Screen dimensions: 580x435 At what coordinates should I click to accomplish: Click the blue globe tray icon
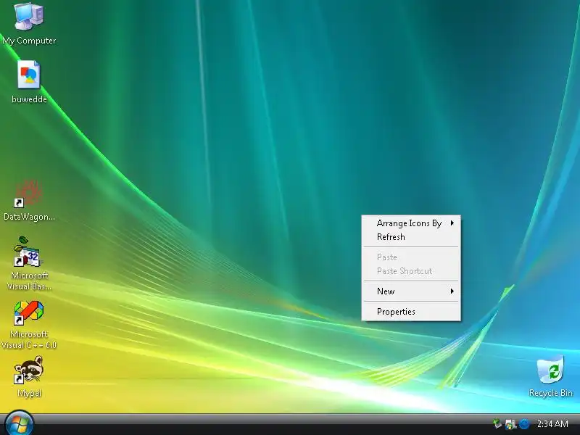[x=524, y=424]
